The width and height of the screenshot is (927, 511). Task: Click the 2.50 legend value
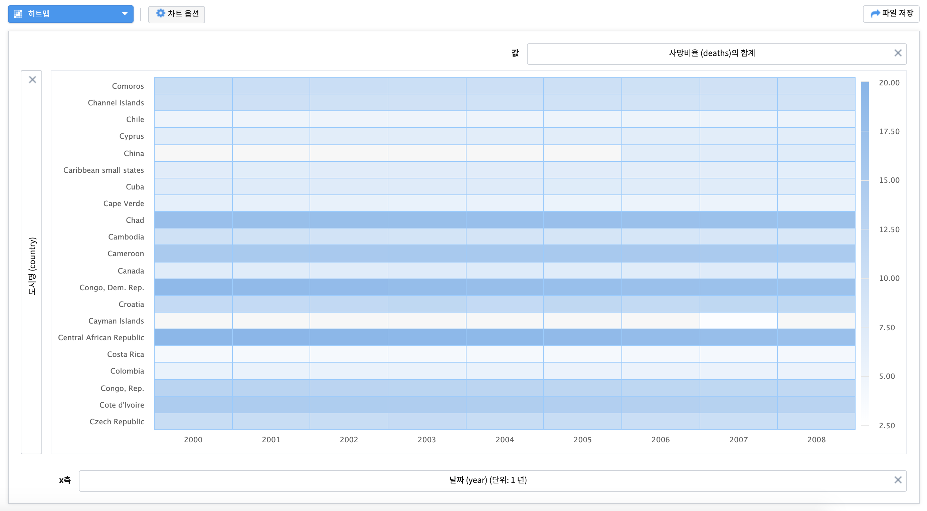click(887, 426)
